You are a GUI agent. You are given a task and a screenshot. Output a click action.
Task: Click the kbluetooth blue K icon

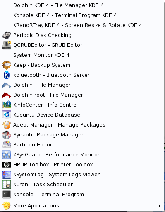(7, 75)
